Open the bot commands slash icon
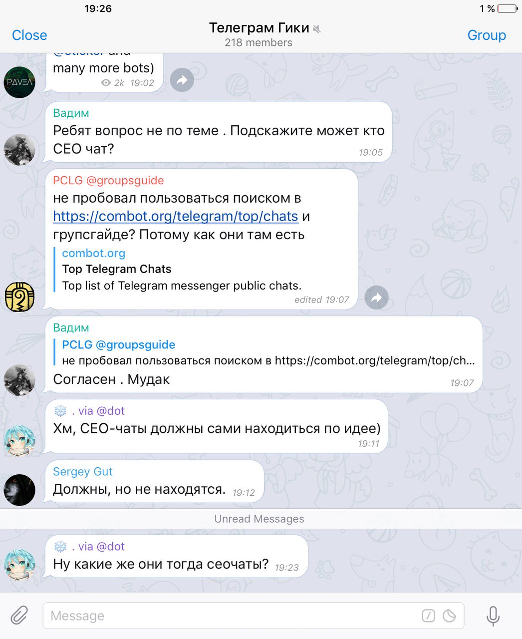The height and width of the screenshot is (639, 522). tap(428, 616)
